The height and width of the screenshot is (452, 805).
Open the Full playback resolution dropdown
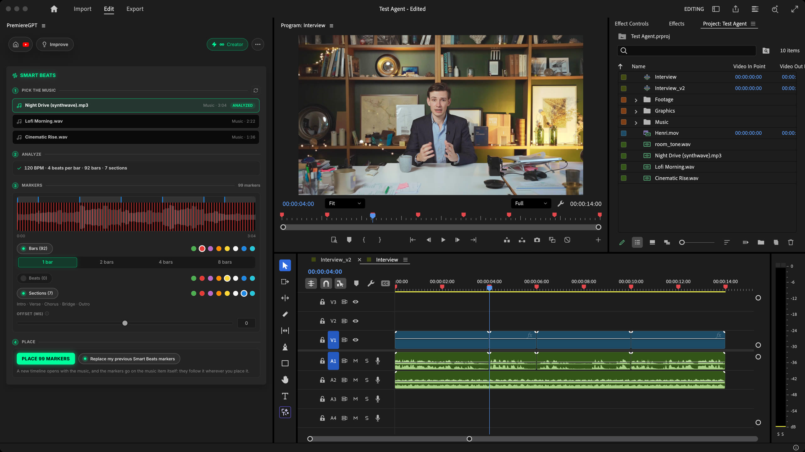click(531, 203)
